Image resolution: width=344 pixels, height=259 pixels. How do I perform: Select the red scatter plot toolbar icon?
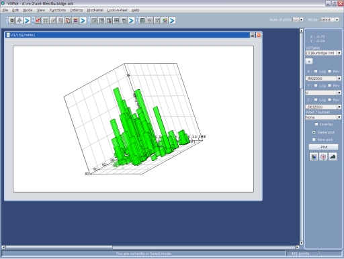(x=38, y=21)
